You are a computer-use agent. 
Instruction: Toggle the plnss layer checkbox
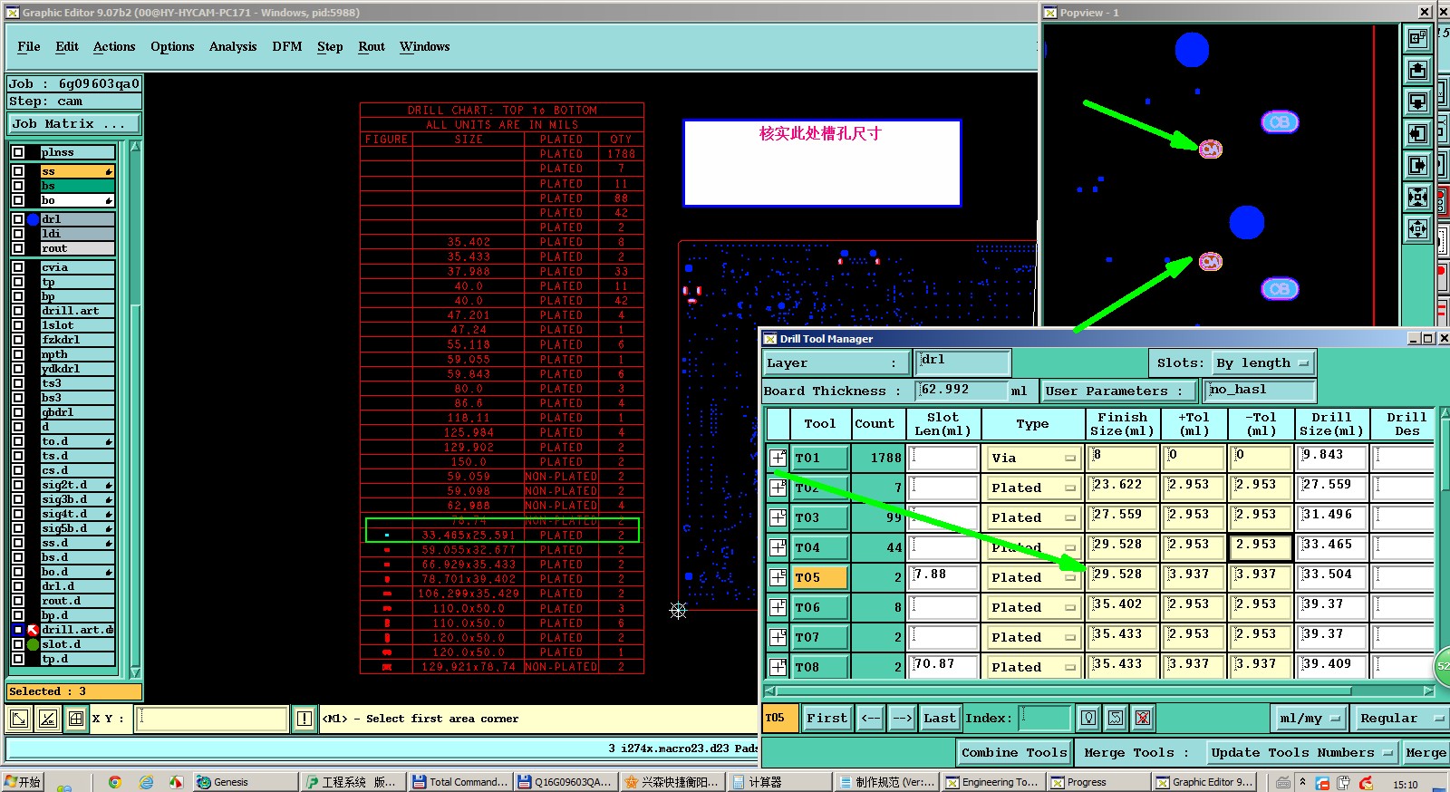[18, 152]
